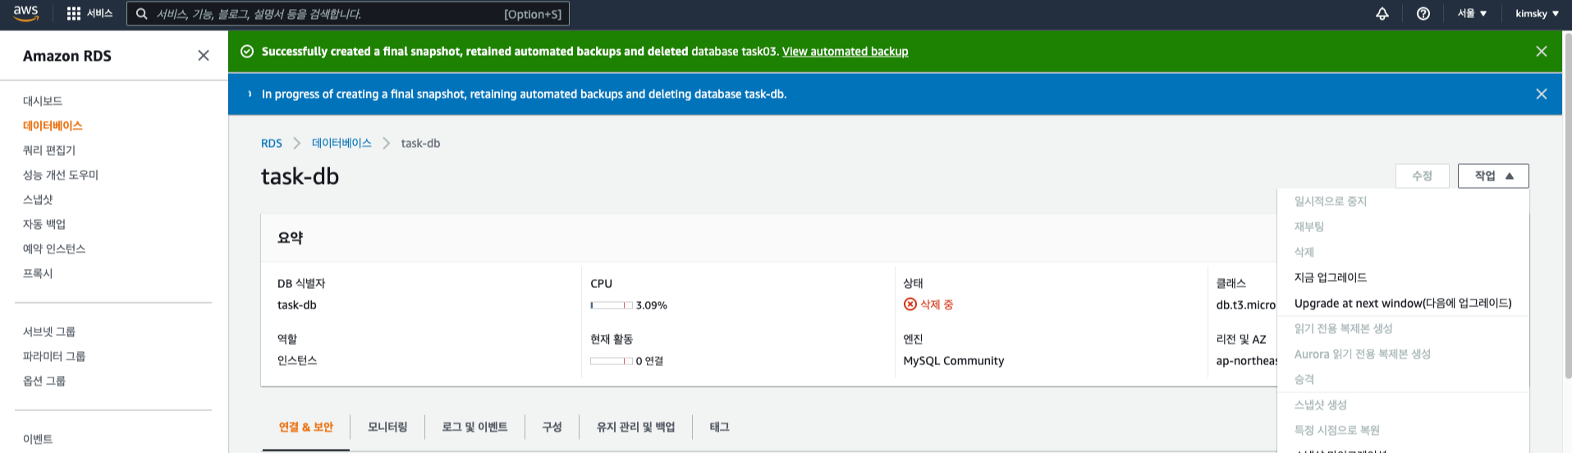Image resolution: width=1572 pixels, height=453 pixels.
Task: Open the 서울 region dropdown
Action: [1472, 14]
